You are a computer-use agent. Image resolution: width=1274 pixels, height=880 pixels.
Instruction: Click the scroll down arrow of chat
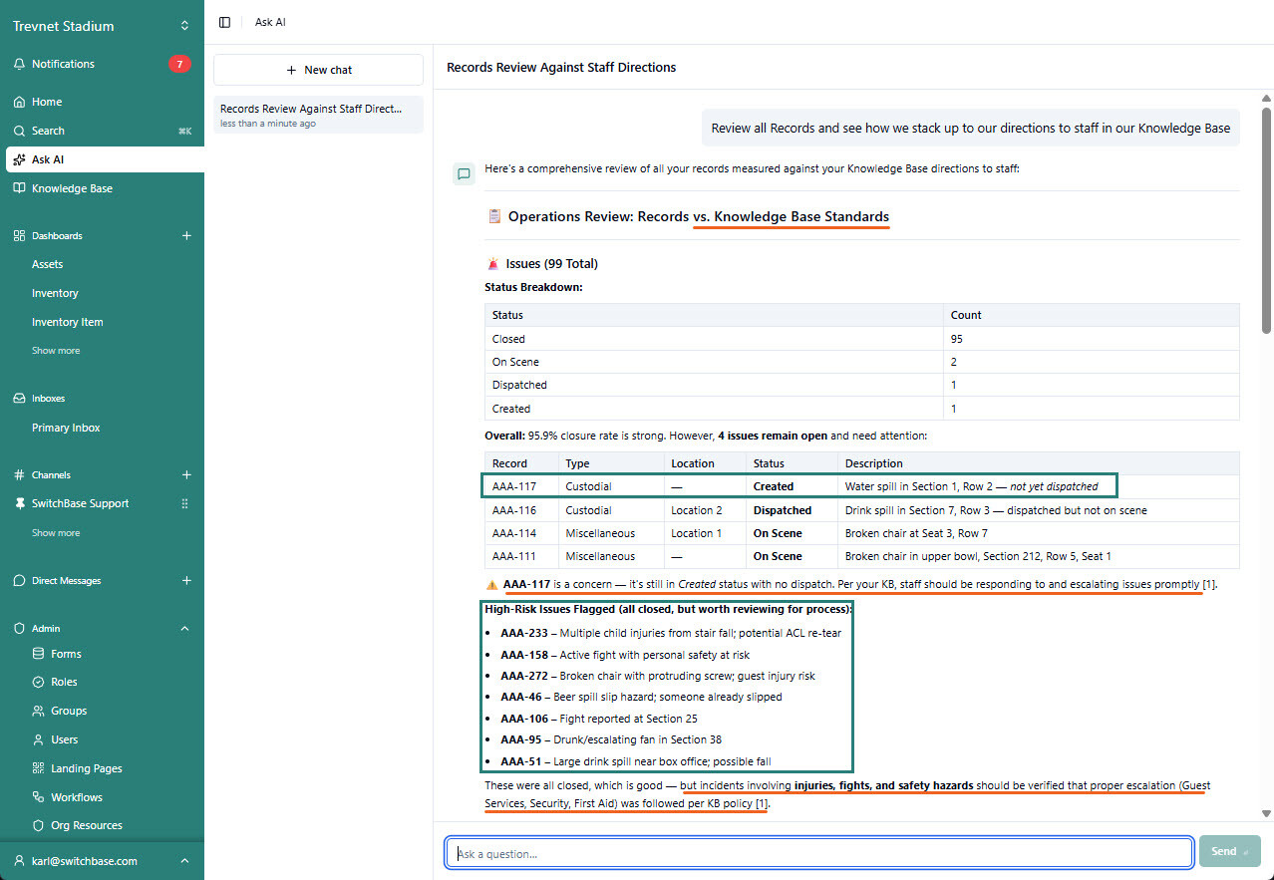tap(1266, 814)
